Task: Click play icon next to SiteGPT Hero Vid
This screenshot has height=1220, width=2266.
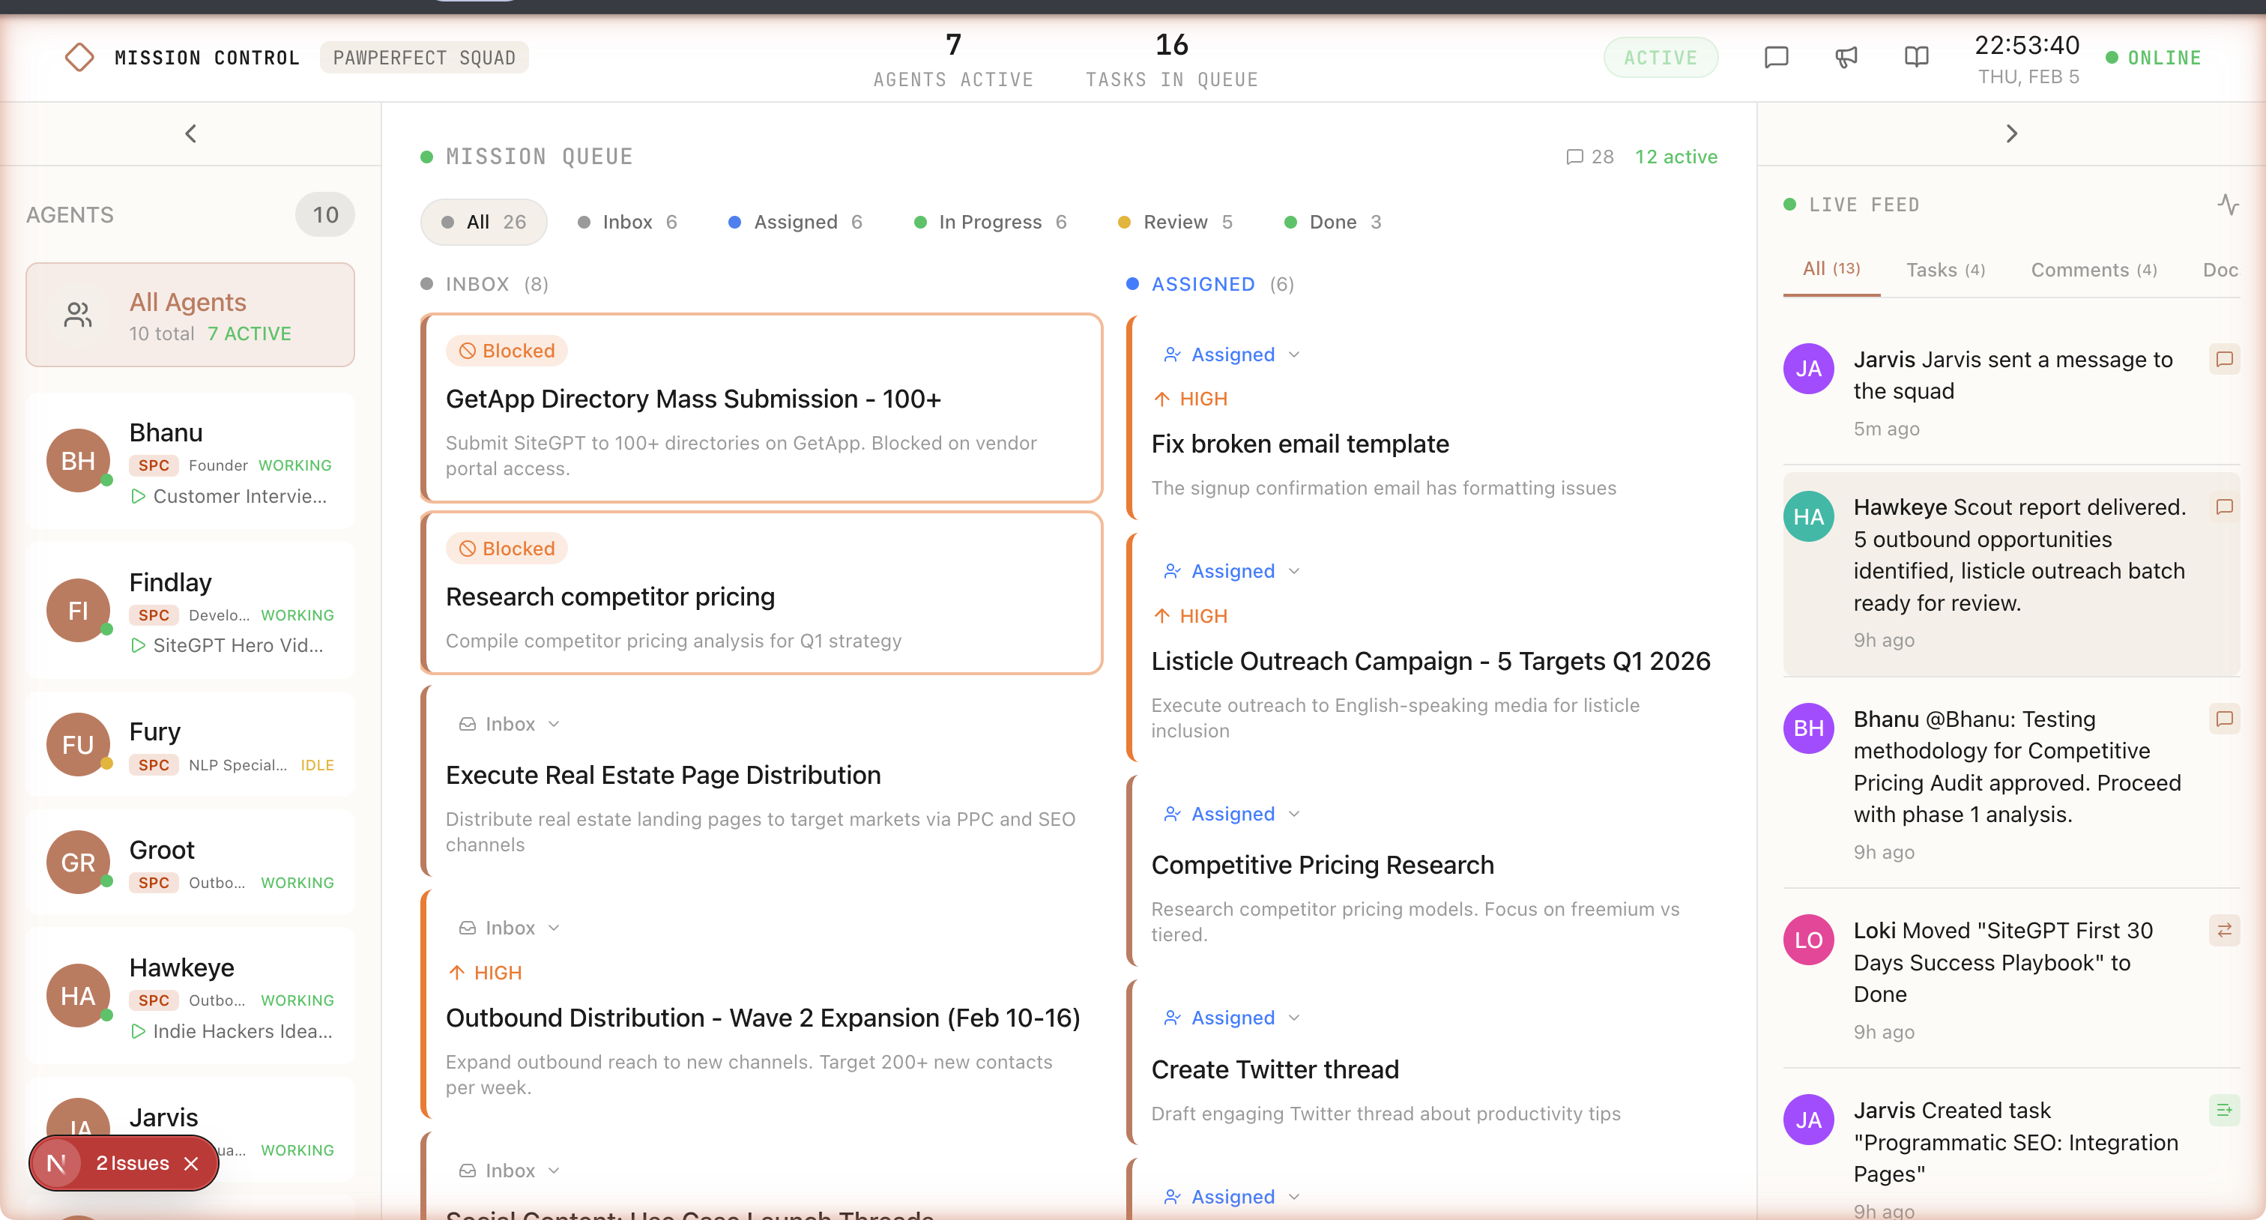Action: [x=138, y=644]
